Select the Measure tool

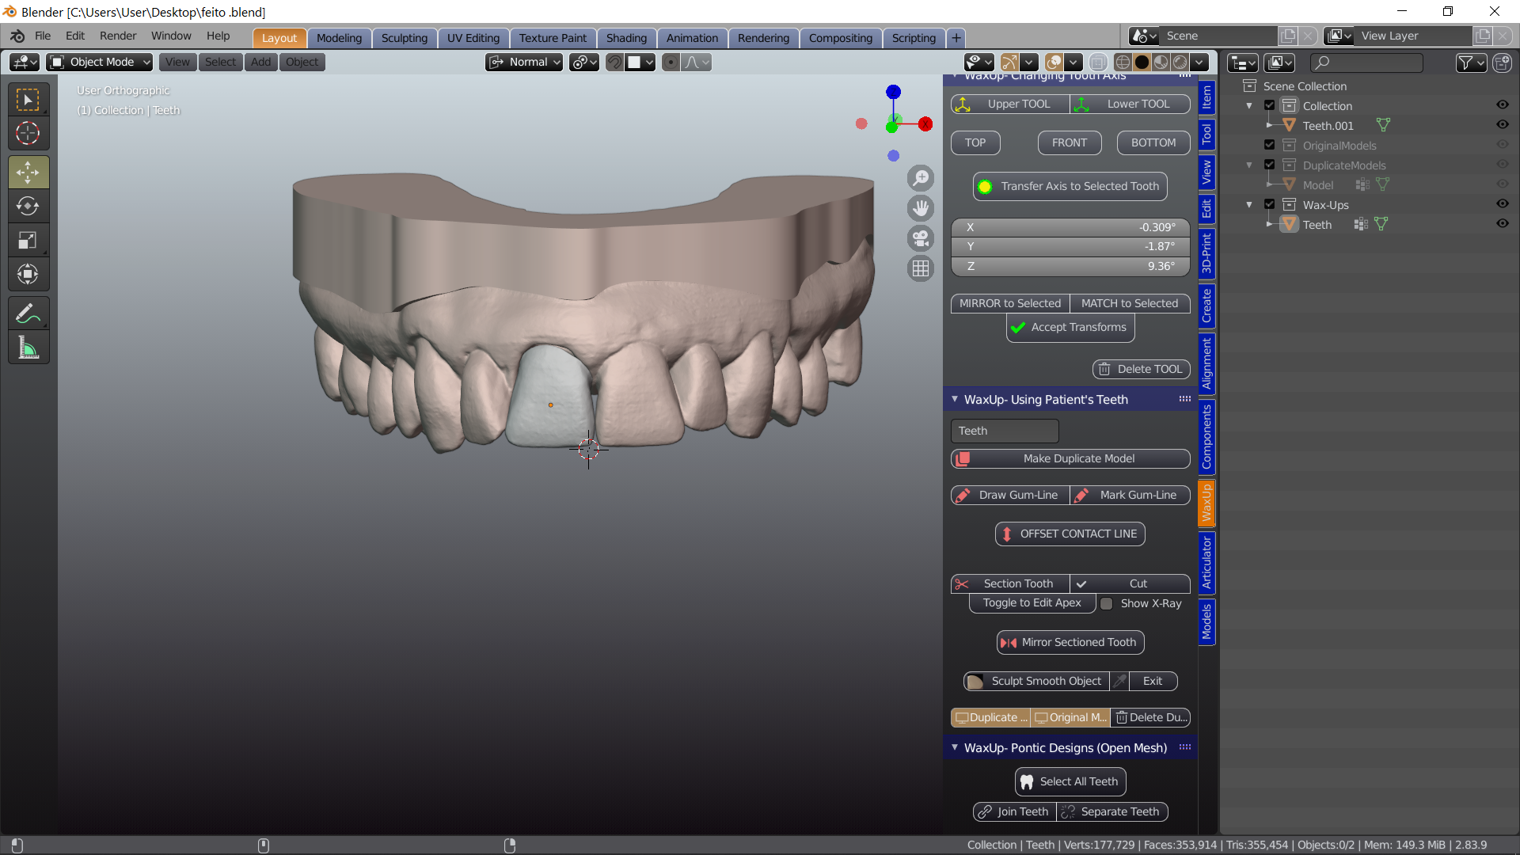28,347
